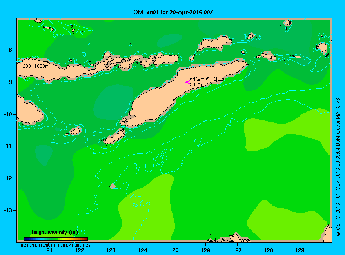The height and width of the screenshot is (255, 345).
Task: Click the height anomaly color scale bar
Action: pos(56,239)
